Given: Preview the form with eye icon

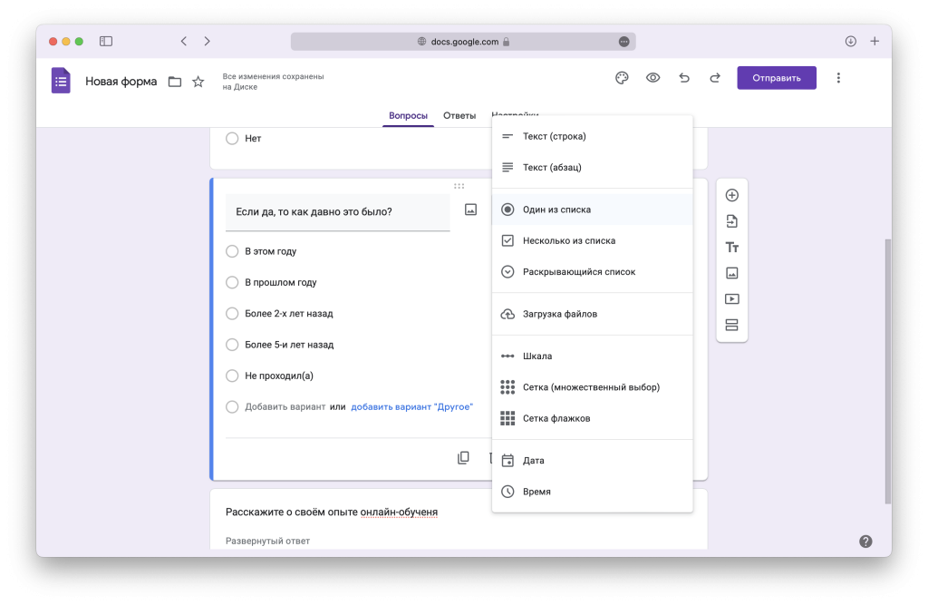Looking at the screenshot, I should click(x=652, y=78).
